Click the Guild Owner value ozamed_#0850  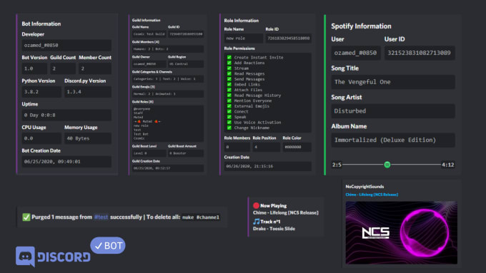[x=149, y=64]
